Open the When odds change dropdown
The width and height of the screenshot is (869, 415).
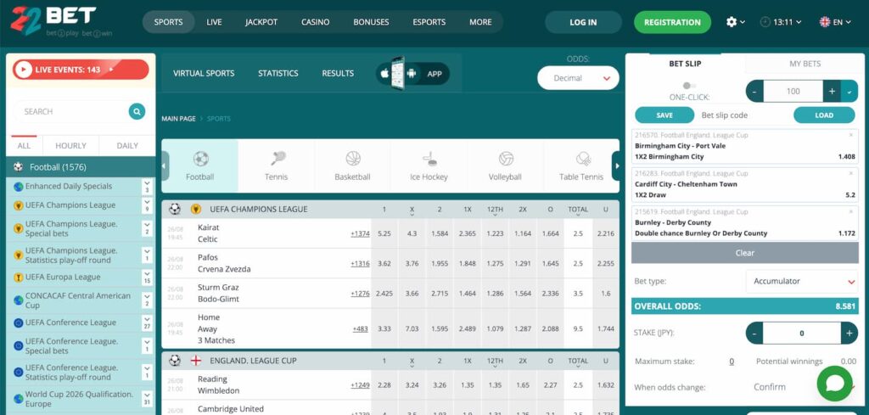point(802,387)
